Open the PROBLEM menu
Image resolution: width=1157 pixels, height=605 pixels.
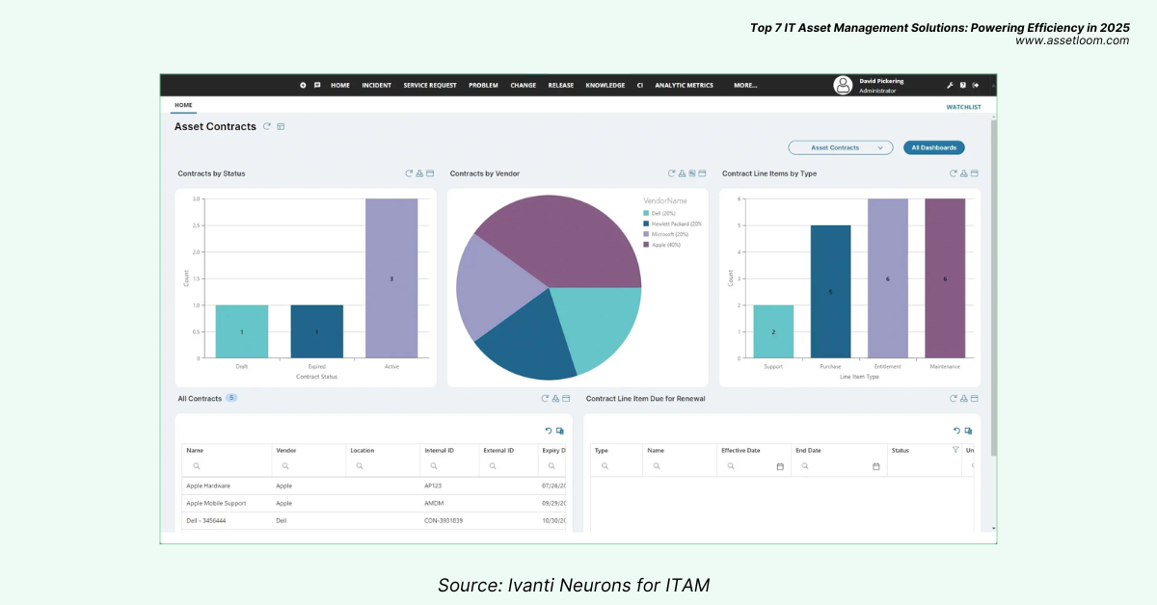click(x=484, y=85)
